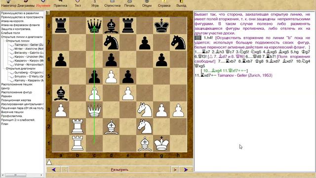
Task: Switch to Изучение mode
Action: [x=43, y=4]
